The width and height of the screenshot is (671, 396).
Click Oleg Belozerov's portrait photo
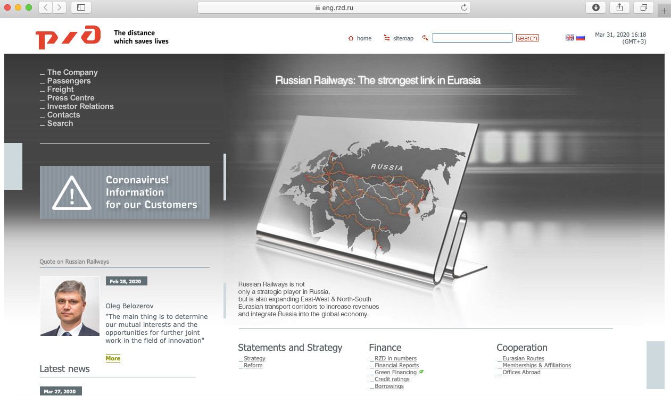pyautogui.click(x=70, y=306)
